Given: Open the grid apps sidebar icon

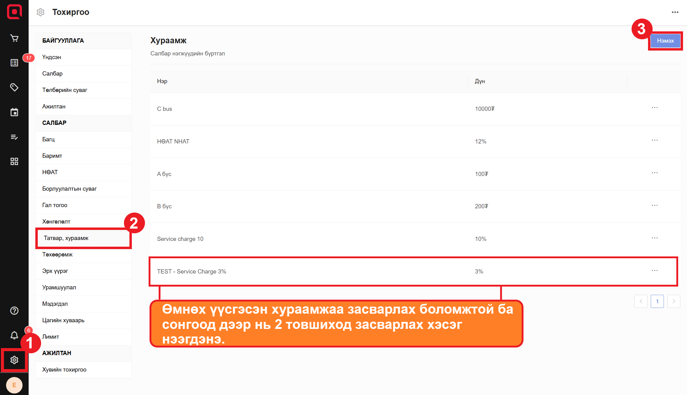Looking at the screenshot, I should (14, 161).
